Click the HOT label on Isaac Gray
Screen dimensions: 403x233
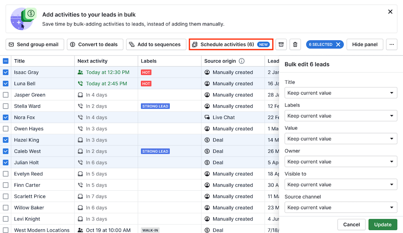coord(146,73)
